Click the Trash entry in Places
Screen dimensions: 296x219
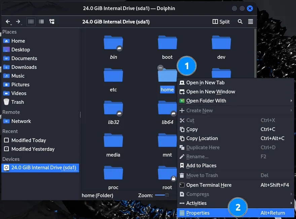pyautogui.click(x=18, y=102)
